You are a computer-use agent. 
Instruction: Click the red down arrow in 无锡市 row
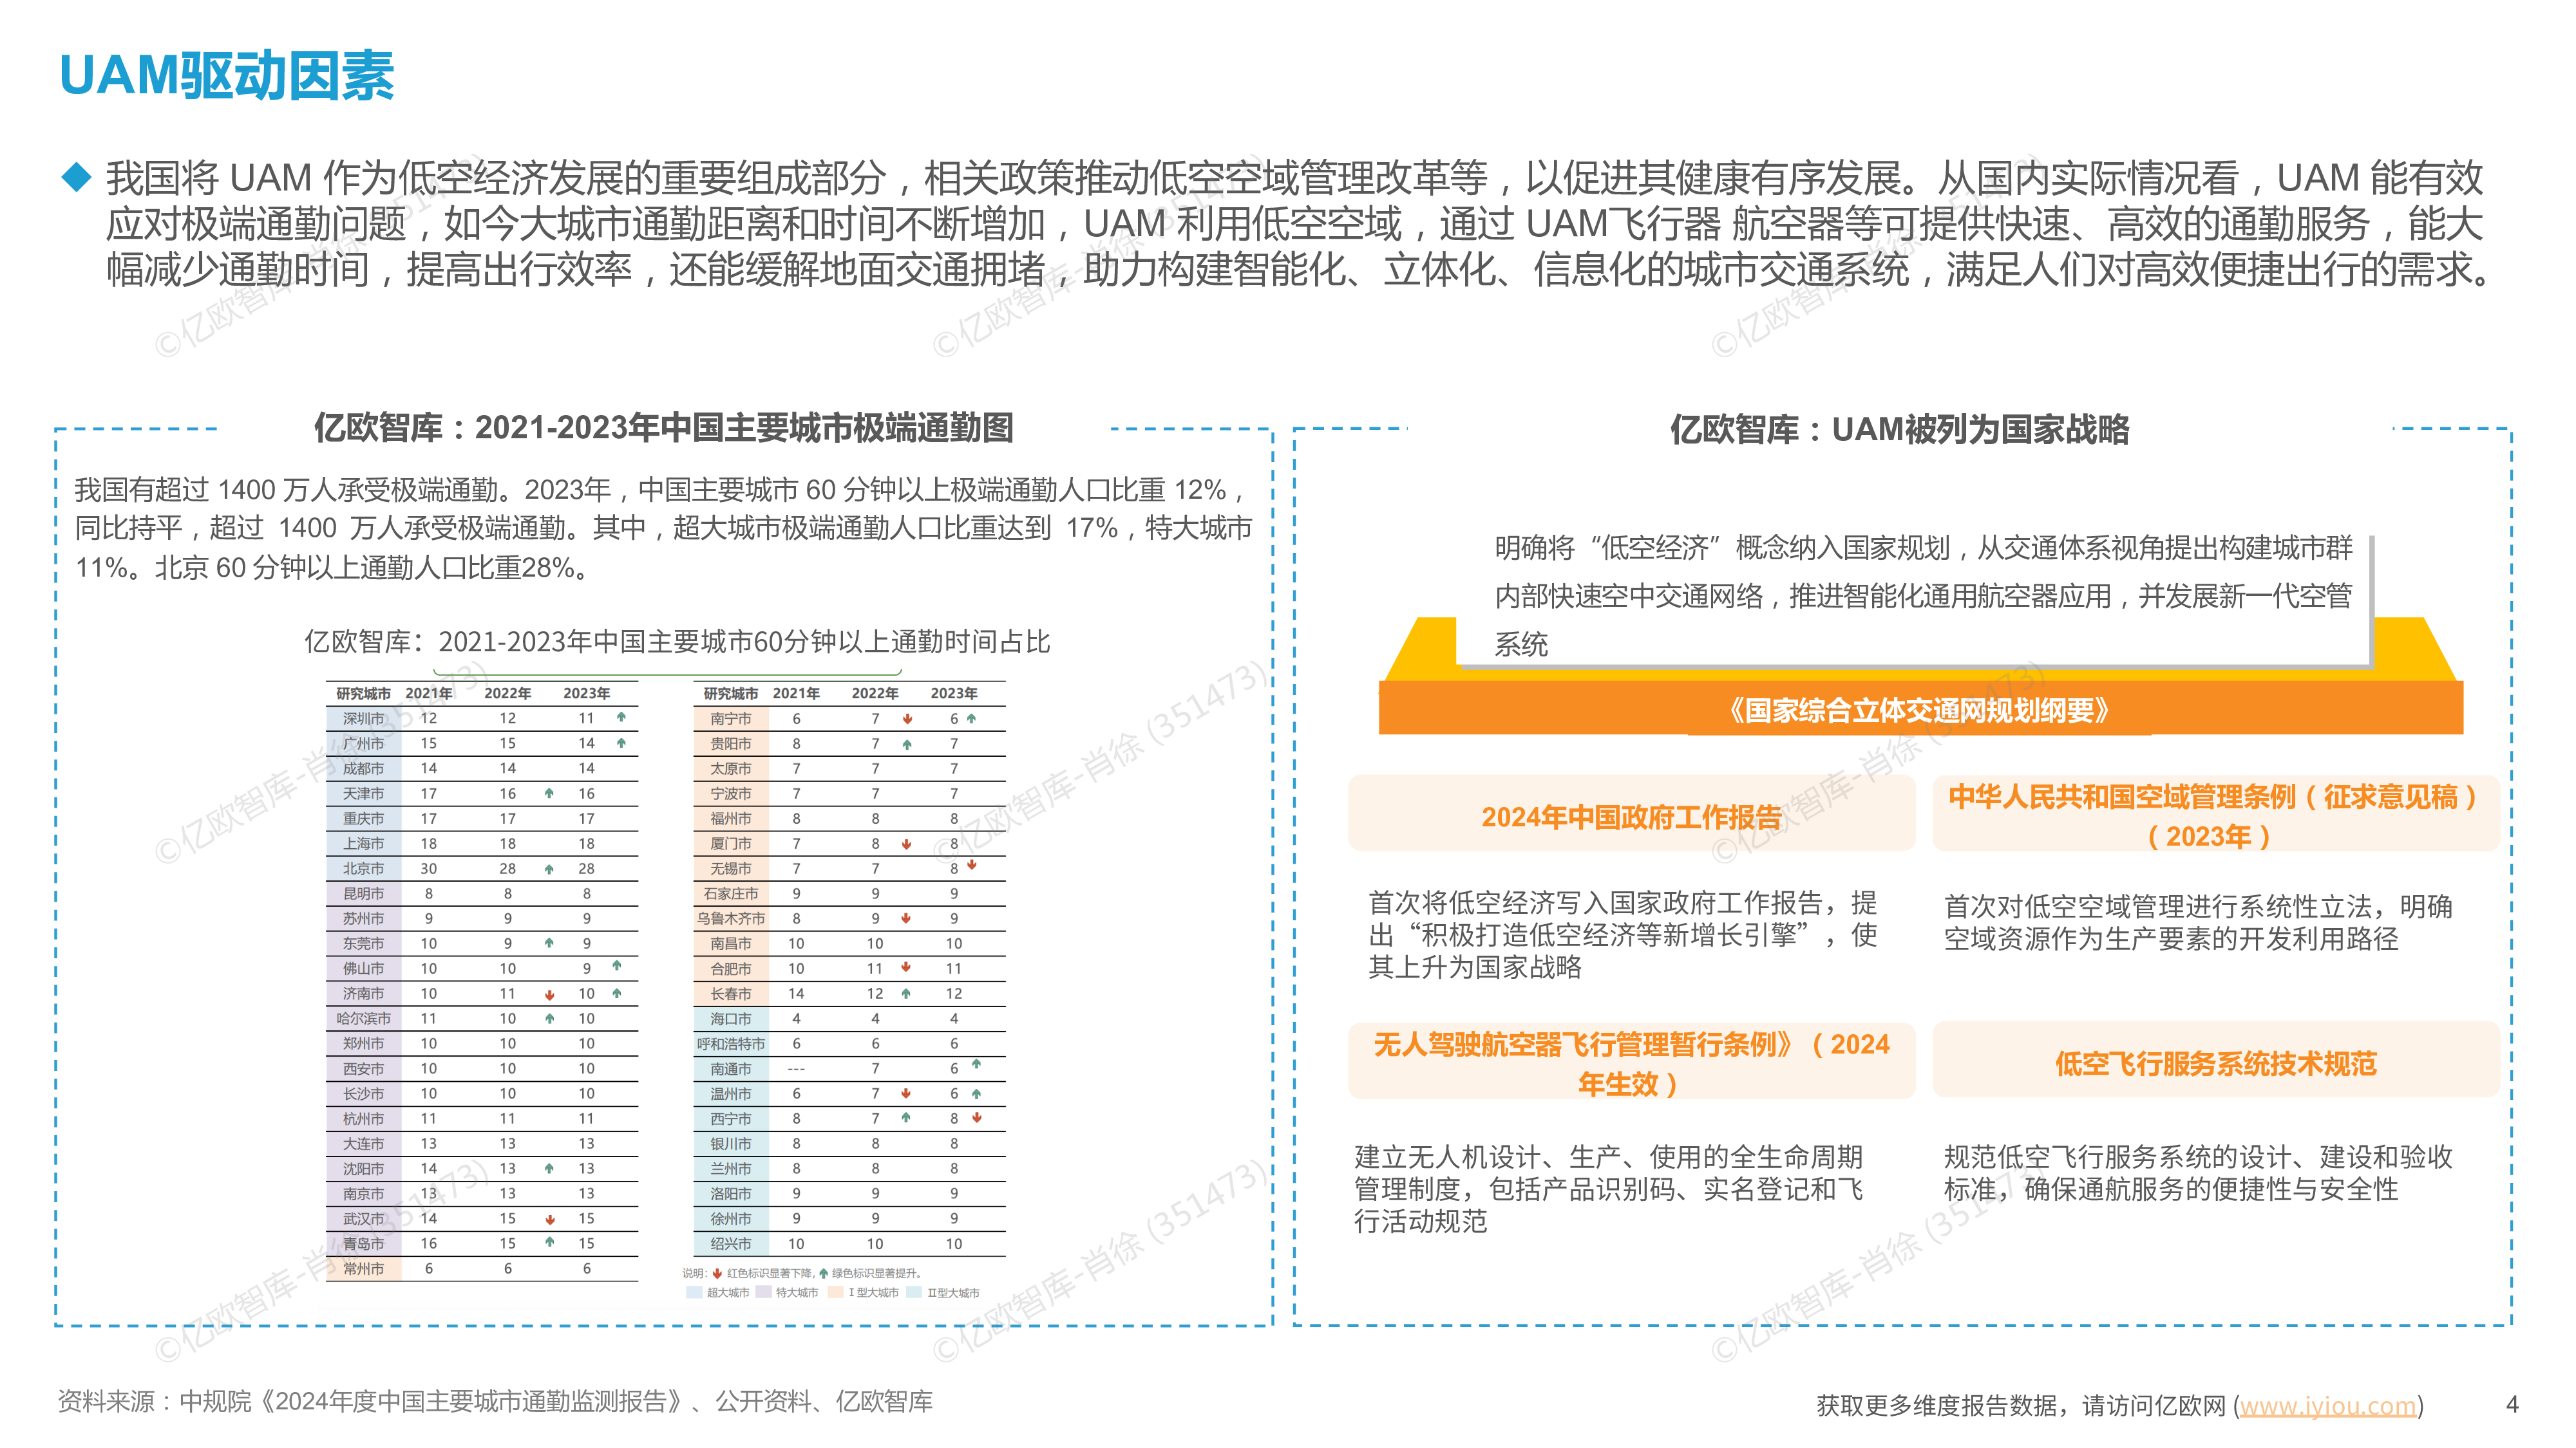point(972,864)
